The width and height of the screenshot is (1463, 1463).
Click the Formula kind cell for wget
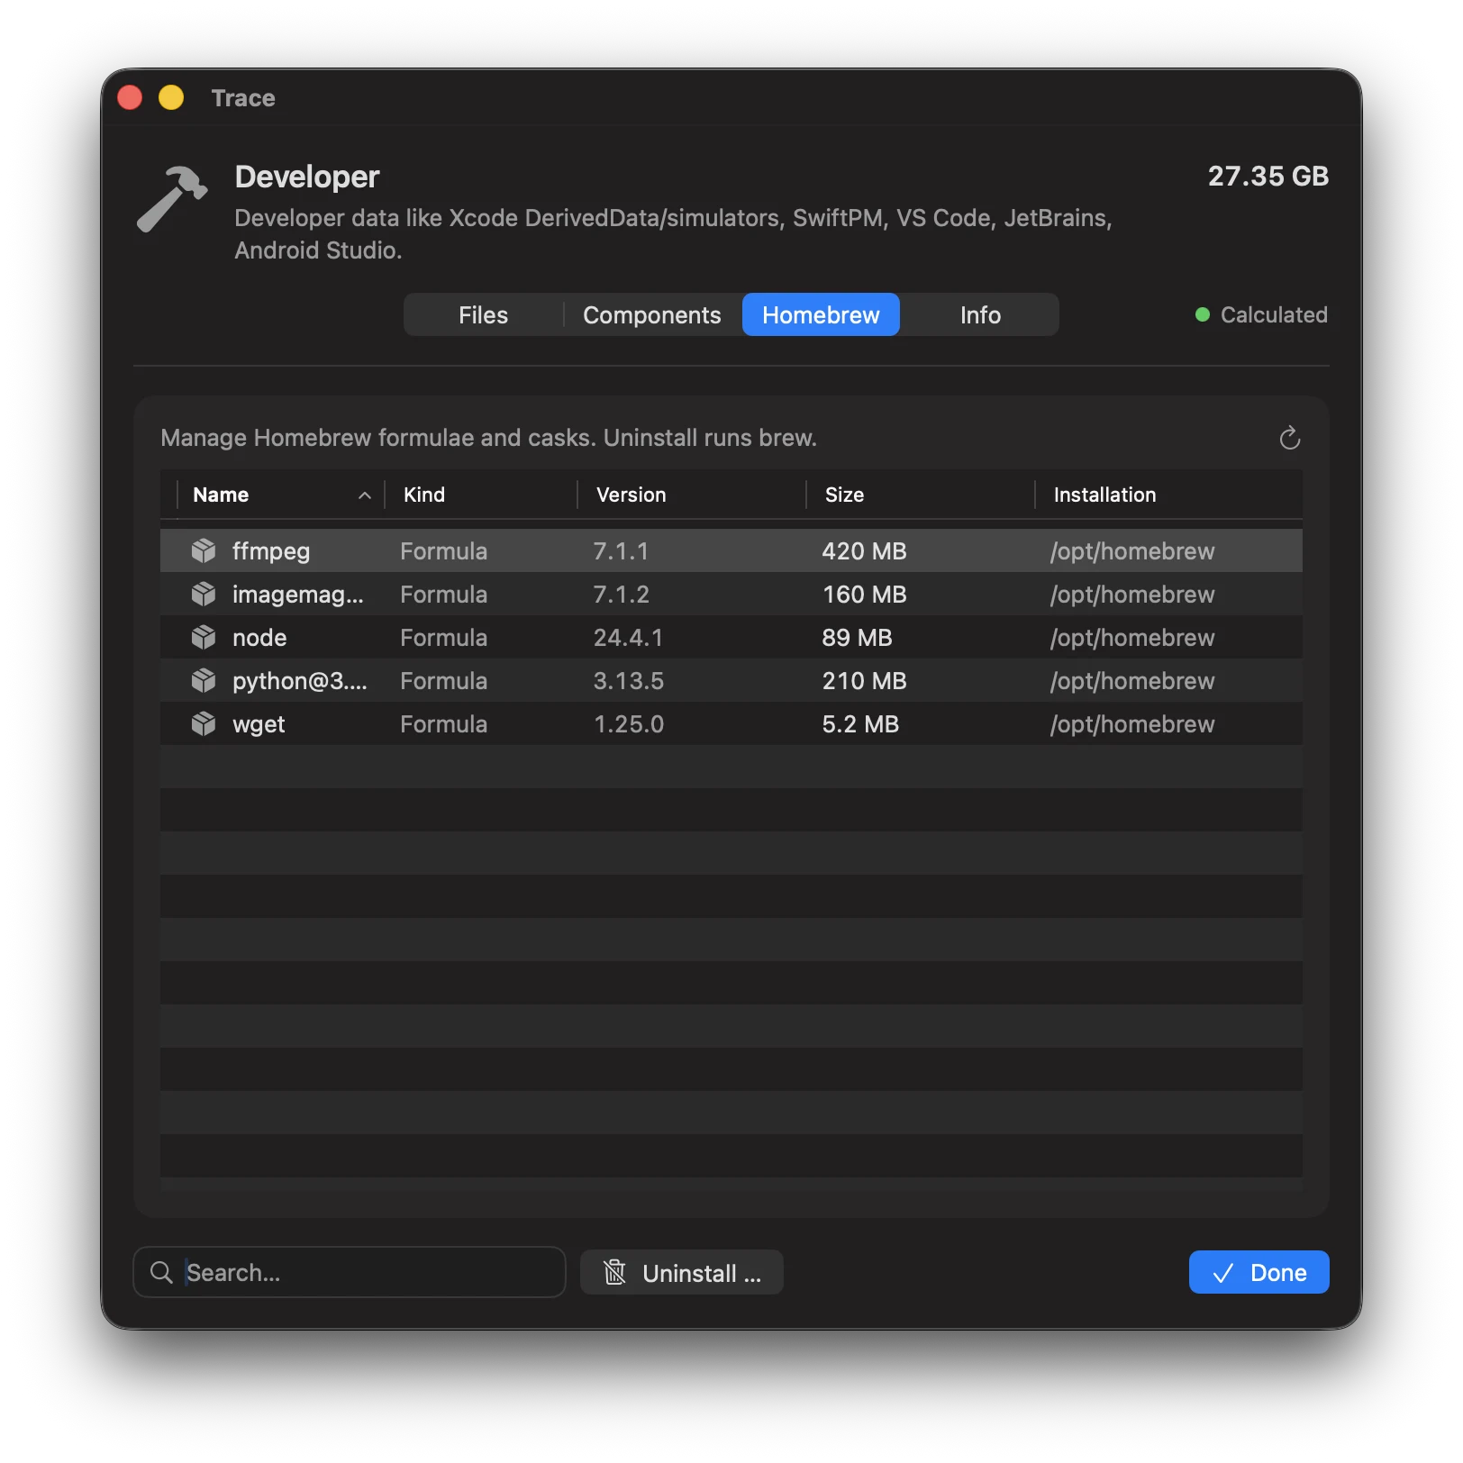coord(443,724)
